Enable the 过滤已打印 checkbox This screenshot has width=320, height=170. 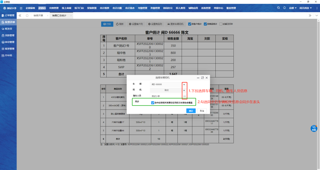click(x=221, y=24)
